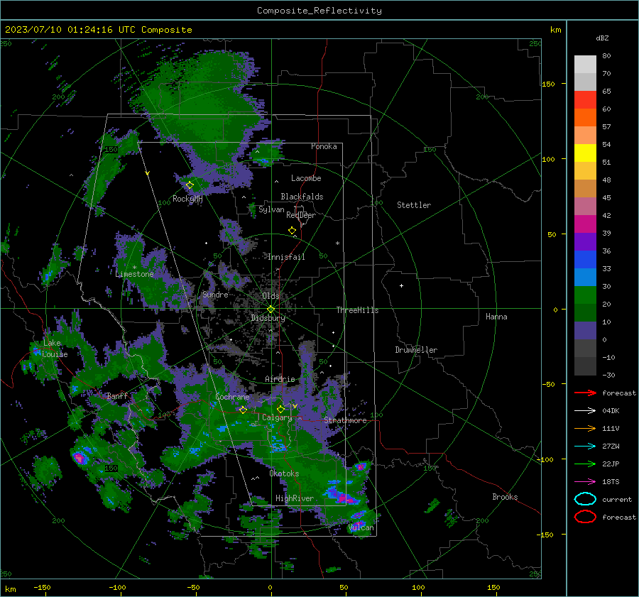Viewport: 639px width, 597px height.
Task: Click the yellow 54 dBZ legend swatch
Action: click(x=585, y=153)
